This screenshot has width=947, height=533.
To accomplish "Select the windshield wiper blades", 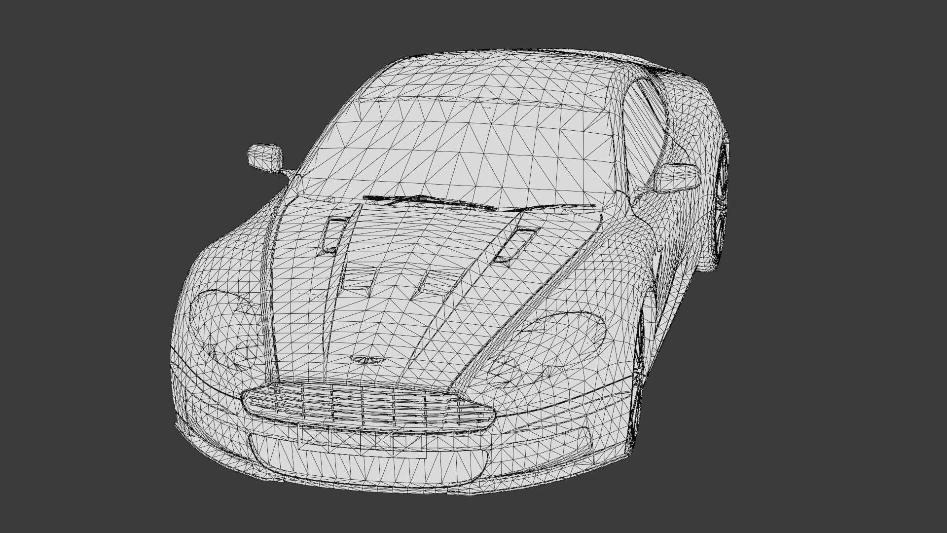I will (478, 203).
